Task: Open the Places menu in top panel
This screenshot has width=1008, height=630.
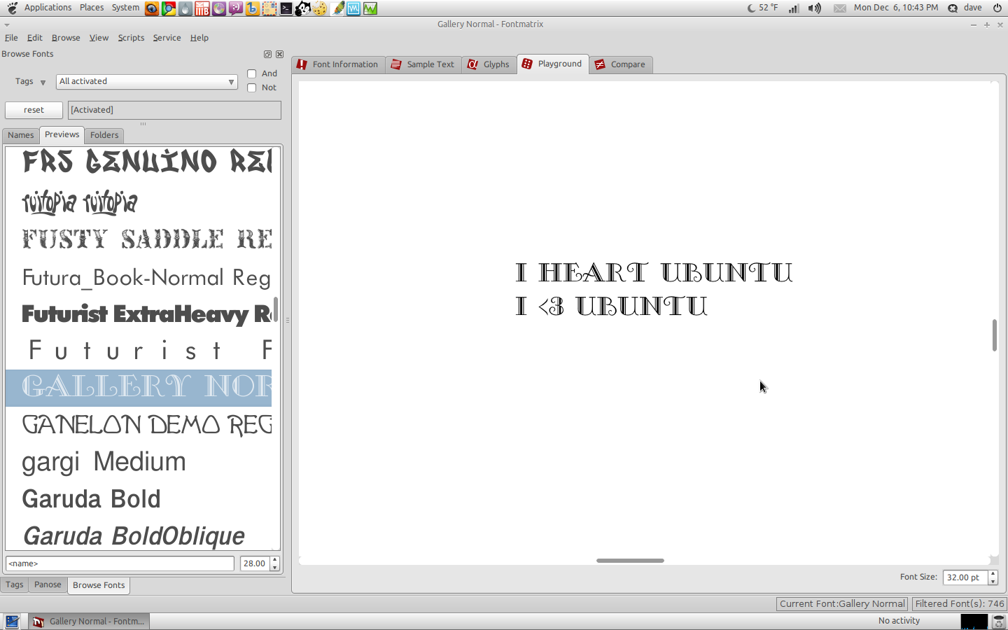Action: [x=92, y=8]
